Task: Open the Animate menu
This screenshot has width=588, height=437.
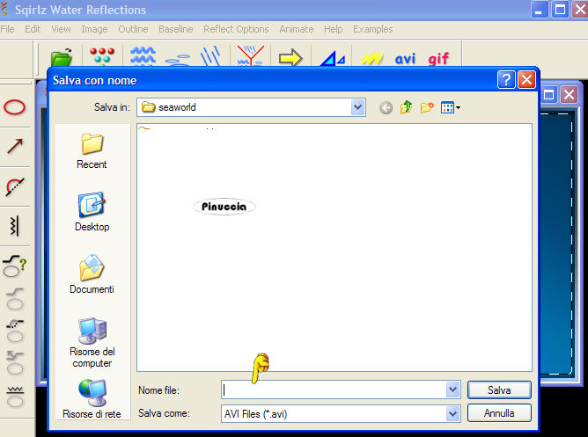Action: pos(297,29)
